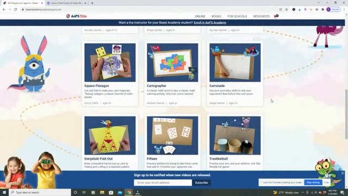Click the Cortana circle icon on taskbar

tap(75, 192)
